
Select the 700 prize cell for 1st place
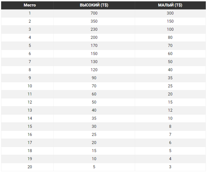(94, 13)
